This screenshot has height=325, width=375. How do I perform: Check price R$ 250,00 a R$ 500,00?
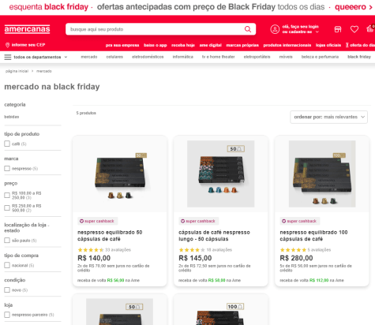(x=7, y=208)
